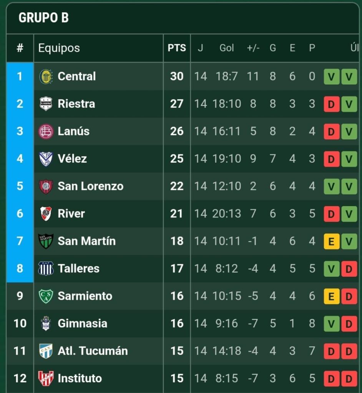The height and width of the screenshot is (393, 362).
Task: Click the Gimnasia team crest icon
Action: (46, 324)
